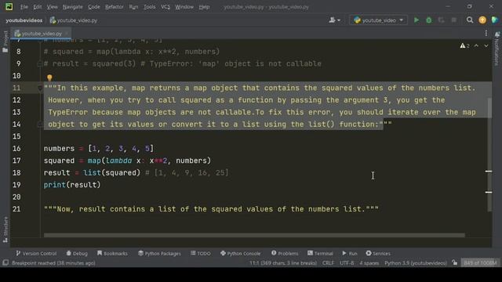
Task: Open the Refactor menu
Action: click(x=115, y=7)
